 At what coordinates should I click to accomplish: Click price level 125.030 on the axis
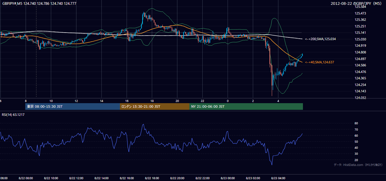click(361, 39)
